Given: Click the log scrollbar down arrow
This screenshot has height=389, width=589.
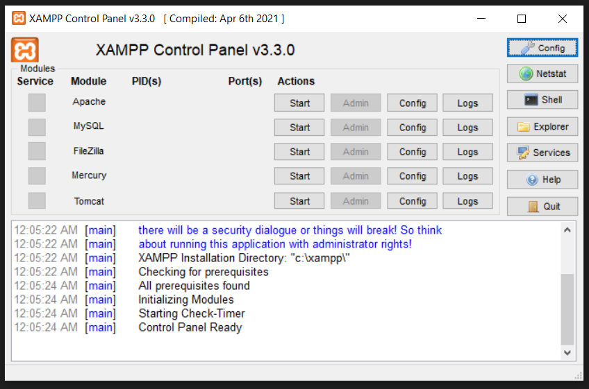Looking at the screenshot, I should pos(567,353).
